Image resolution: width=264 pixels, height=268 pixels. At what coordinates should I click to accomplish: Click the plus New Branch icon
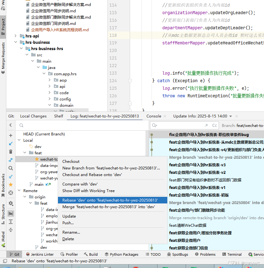[x=11, y=135]
